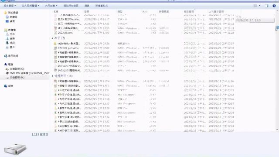Image resolution: width=279 pixels, height=157 pixels.
Task: Select 家用群組 homegroup in sidebar
Action: (x=13, y=56)
